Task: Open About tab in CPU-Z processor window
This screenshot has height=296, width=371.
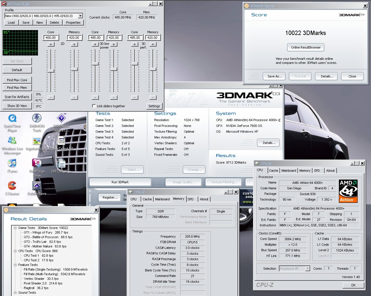Action: (x=330, y=171)
